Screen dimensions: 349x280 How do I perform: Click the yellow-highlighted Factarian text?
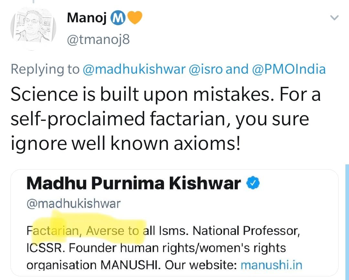[x=52, y=231]
